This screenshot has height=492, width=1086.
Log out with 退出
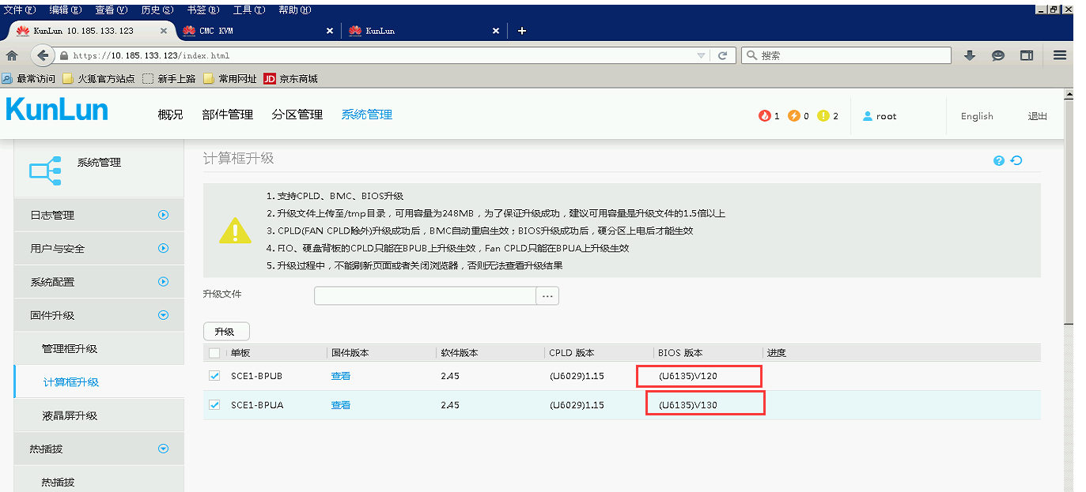[x=1038, y=116]
